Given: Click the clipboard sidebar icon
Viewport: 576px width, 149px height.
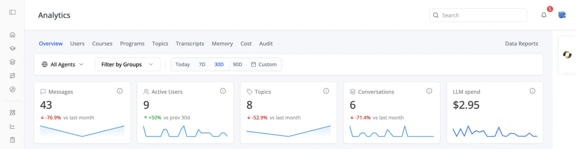Looking at the screenshot, I should (x=12, y=140).
